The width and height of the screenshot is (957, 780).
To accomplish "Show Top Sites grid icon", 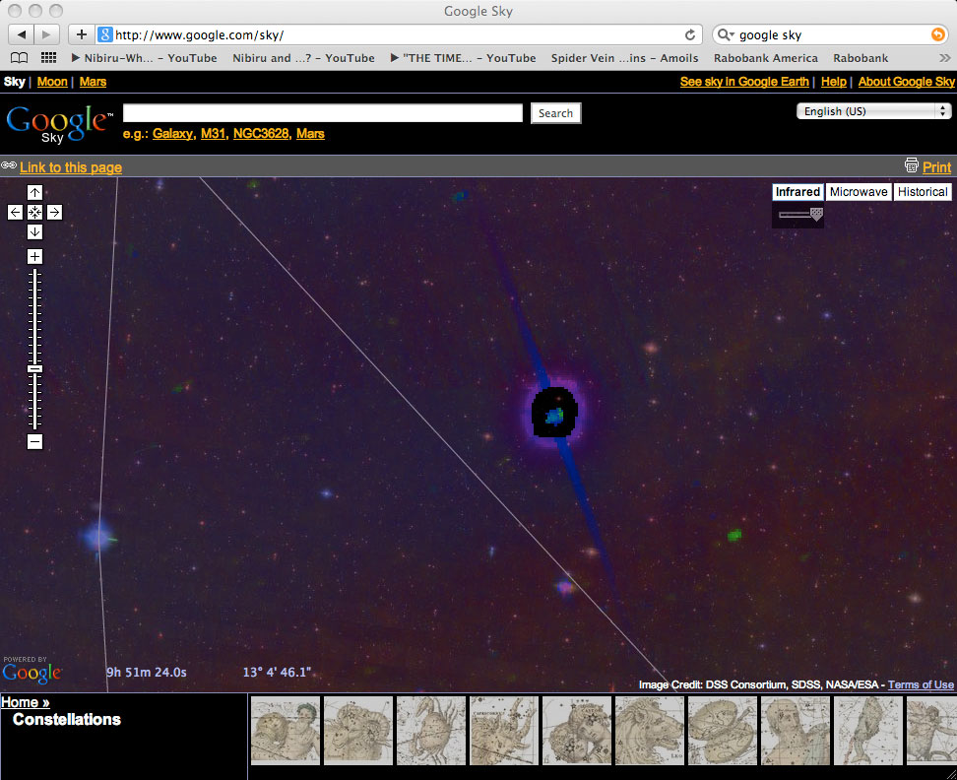I will pyautogui.click(x=49, y=58).
